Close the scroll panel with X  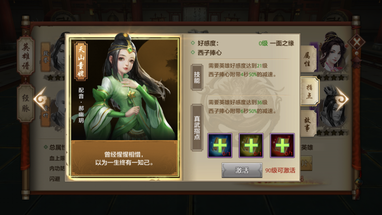(x=357, y=42)
